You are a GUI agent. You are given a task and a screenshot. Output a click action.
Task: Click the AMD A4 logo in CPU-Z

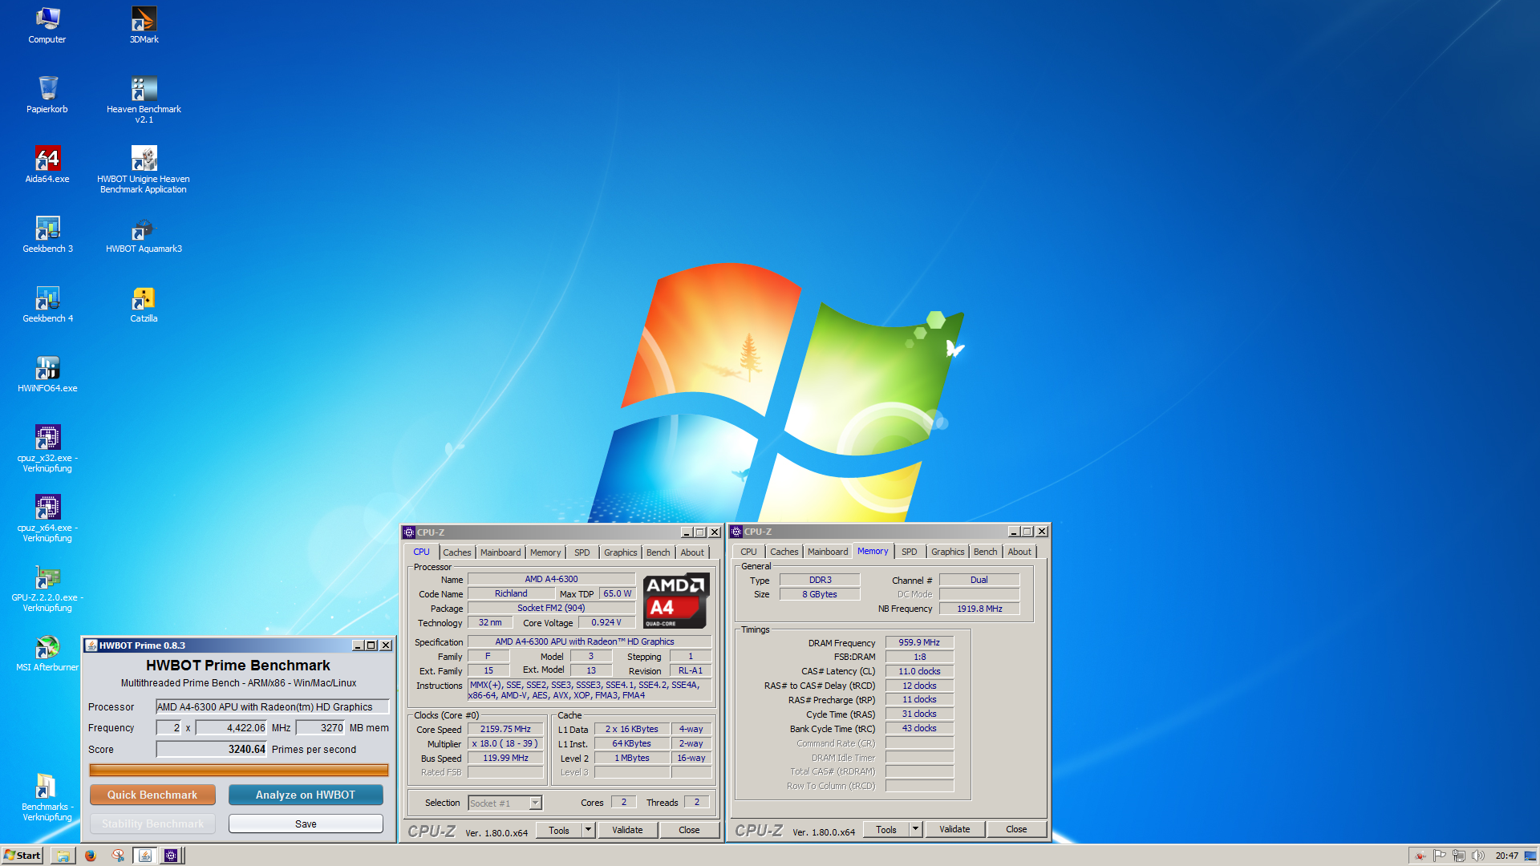(675, 600)
